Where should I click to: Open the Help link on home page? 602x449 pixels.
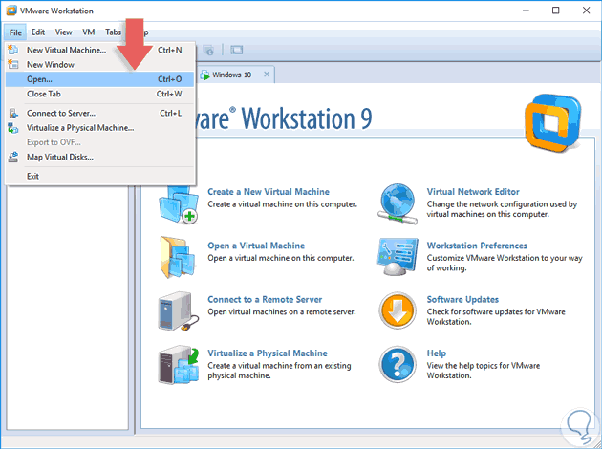437,353
